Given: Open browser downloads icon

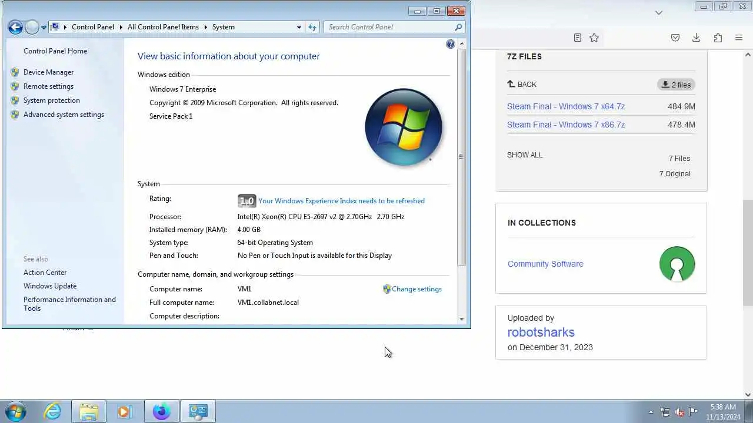Looking at the screenshot, I should (696, 38).
